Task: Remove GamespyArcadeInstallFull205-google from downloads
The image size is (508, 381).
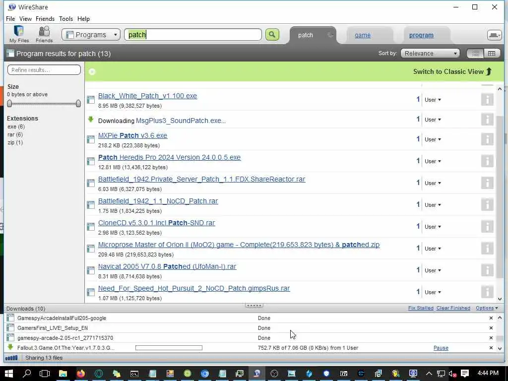Action: 491,318
